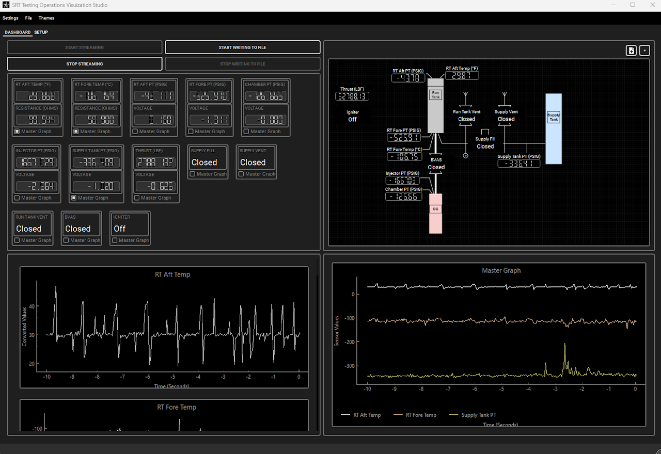
Task: Click the Supply Tank PT legend entry in Master Graph
Action: tap(473, 415)
